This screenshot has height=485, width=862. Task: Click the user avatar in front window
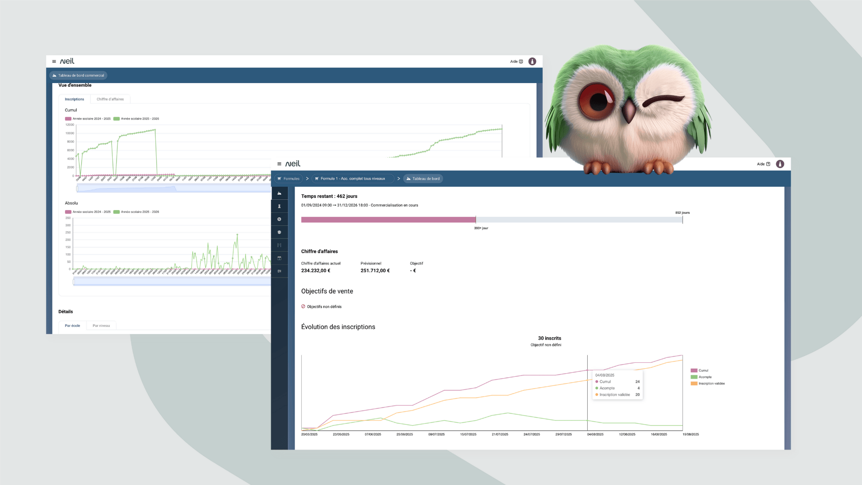tap(780, 164)
